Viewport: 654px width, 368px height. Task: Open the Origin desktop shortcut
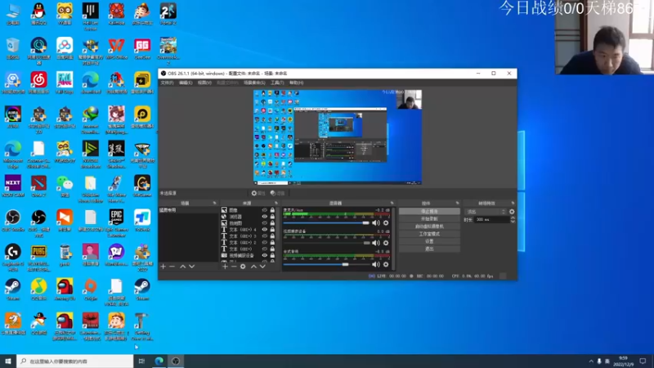pyautogui.click(x=91, y=289)
